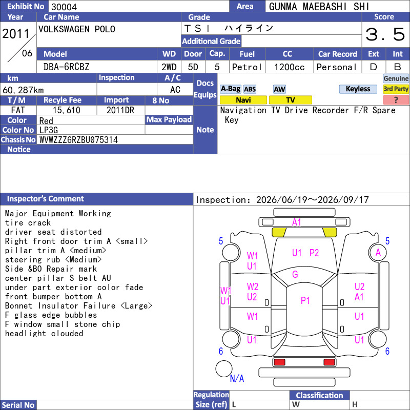410x410 pixels.
Task: Click the Max Payload label
Action: pos(169,119)
